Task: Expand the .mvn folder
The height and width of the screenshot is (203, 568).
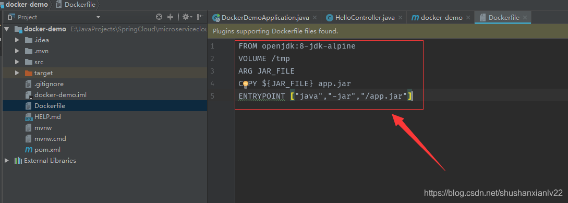Action: [x=17, y=51]
